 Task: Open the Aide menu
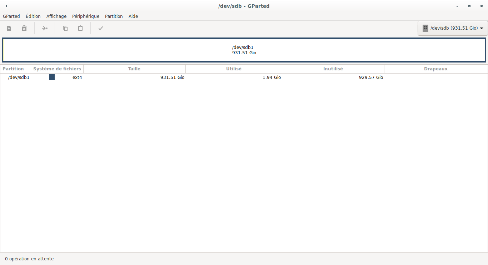point(133,16)
